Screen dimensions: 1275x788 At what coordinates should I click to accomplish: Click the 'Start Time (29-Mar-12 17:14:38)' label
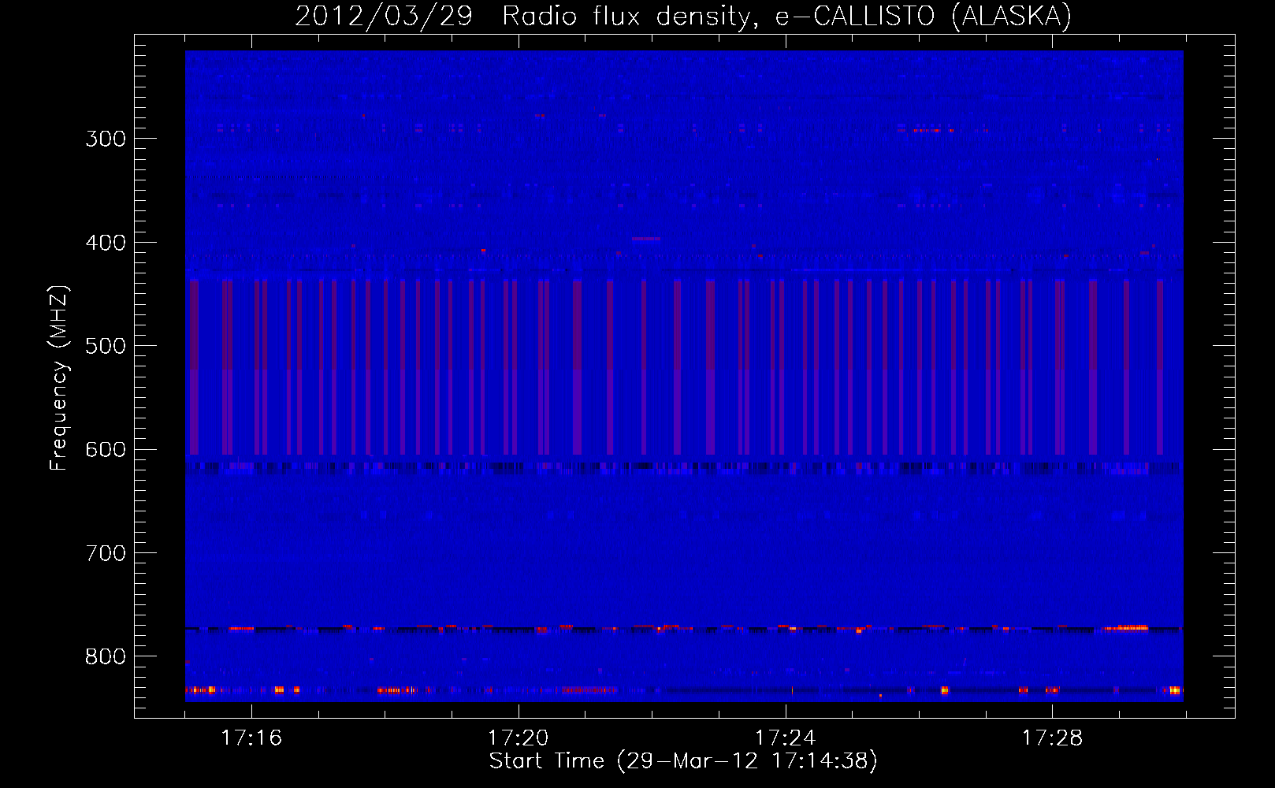[683, 761]
